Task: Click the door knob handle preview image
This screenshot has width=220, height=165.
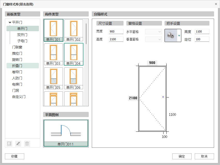Action: tap(171, 36)
